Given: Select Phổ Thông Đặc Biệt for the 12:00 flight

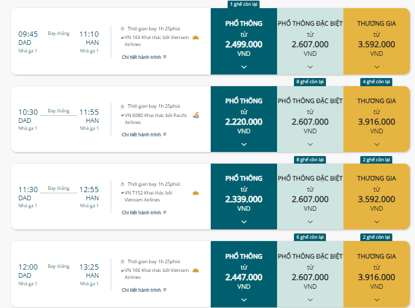Looking at the screenshot, I should (x=310, y=274).
